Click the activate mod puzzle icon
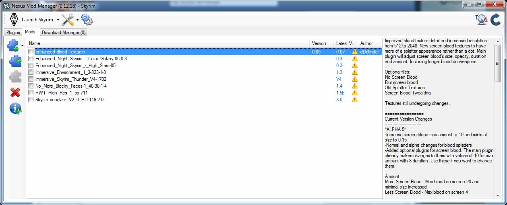The image size is (507, 205). pyautogui.click(x=15, y=61)
